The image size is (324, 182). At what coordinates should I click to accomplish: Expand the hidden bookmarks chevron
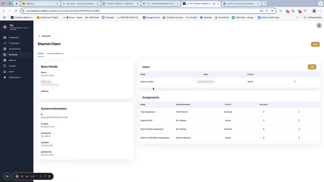(x=297, y=17)
